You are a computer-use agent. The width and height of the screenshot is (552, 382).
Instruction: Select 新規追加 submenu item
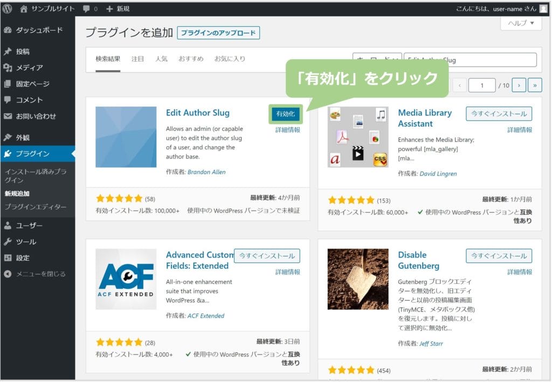(17, 193)
